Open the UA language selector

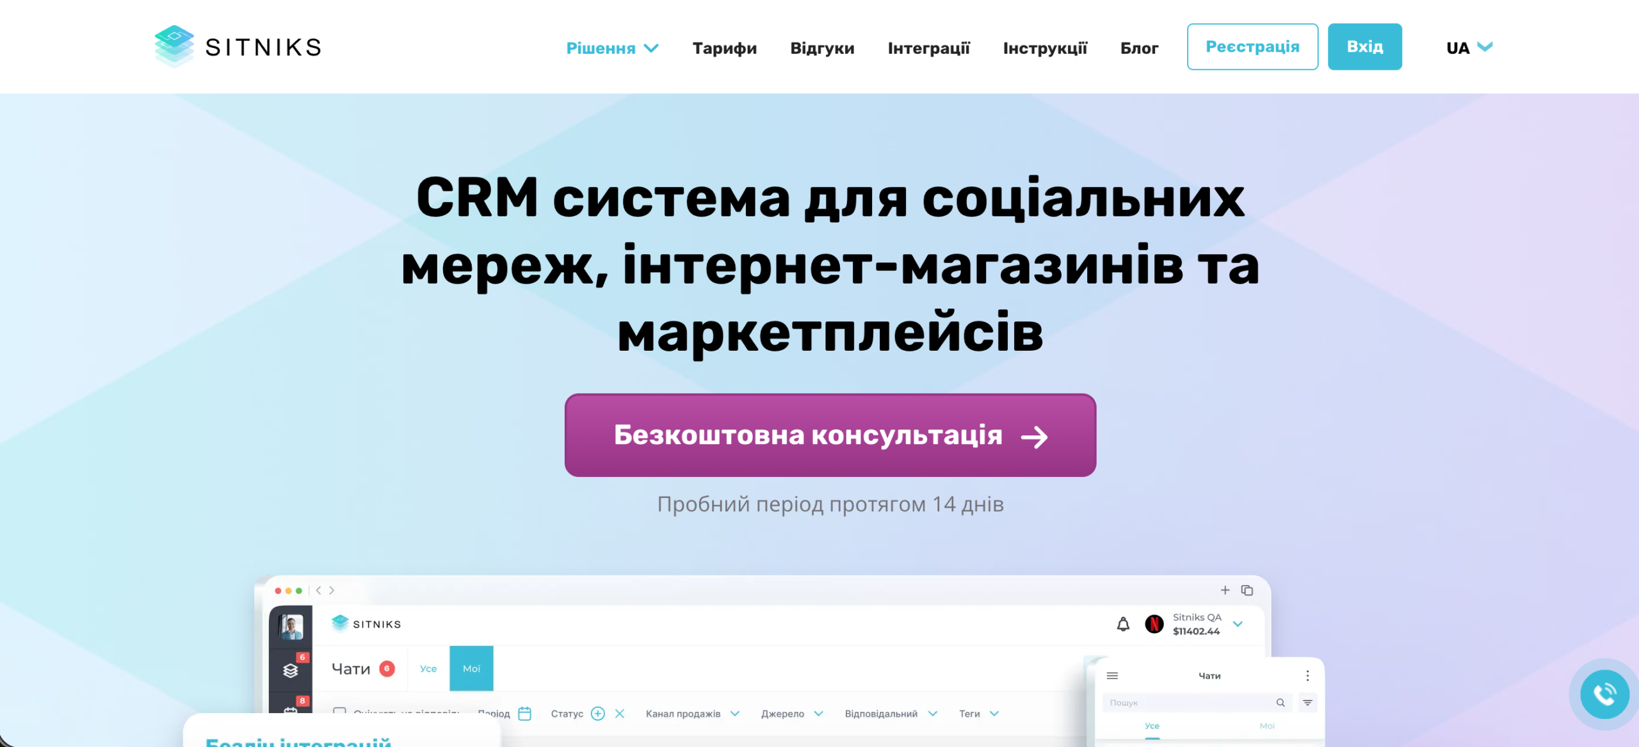click(1469, 47)
